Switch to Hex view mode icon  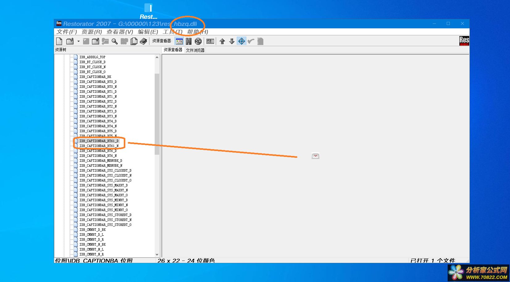(189, 41)
